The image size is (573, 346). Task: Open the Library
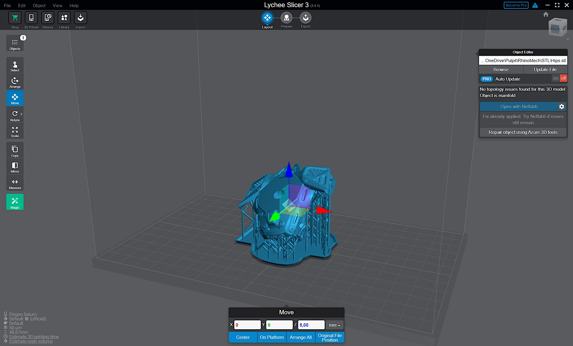[64, 18]
